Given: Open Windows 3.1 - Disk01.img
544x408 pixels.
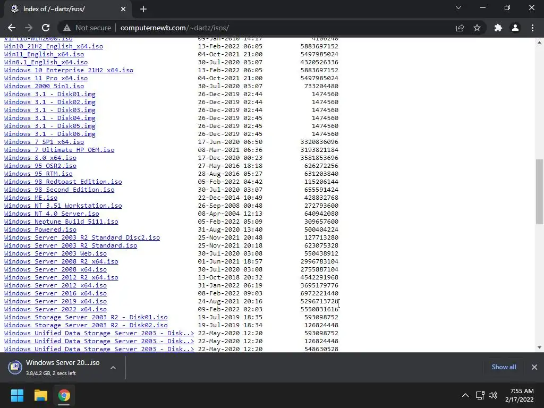Looking at the screenshot, I should coord(49,94).
